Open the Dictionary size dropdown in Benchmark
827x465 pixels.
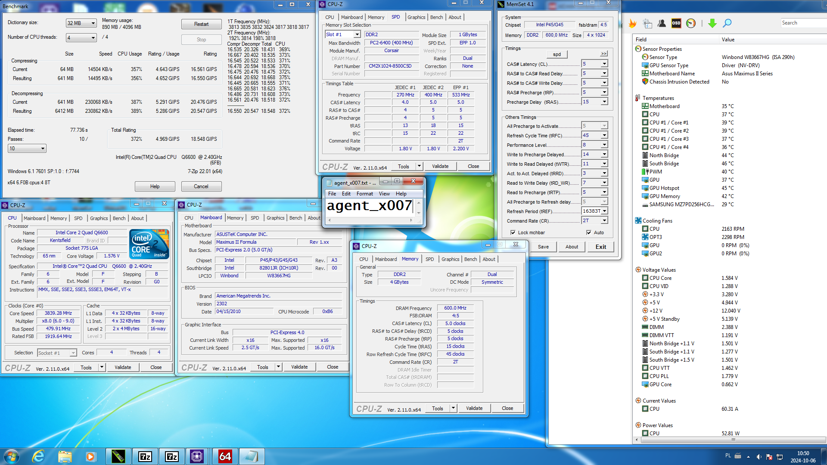[x=81, y=23]
